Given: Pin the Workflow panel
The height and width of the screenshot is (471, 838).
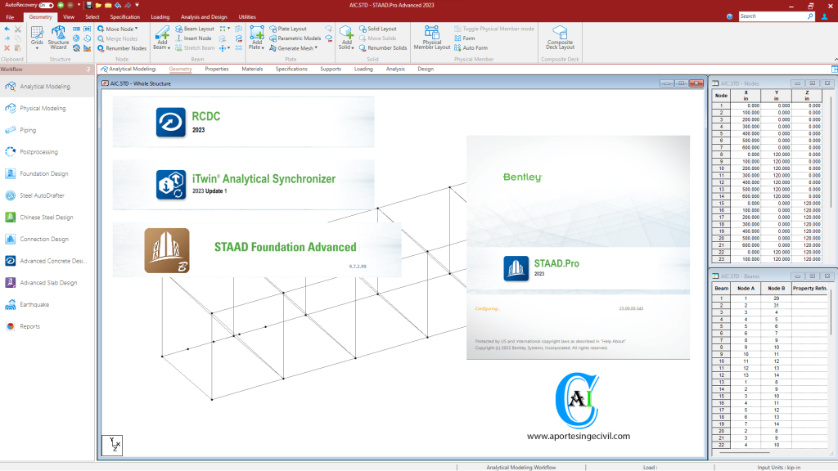Looking at the screenshot, I should pyautogui.click(x=91, y=70).
